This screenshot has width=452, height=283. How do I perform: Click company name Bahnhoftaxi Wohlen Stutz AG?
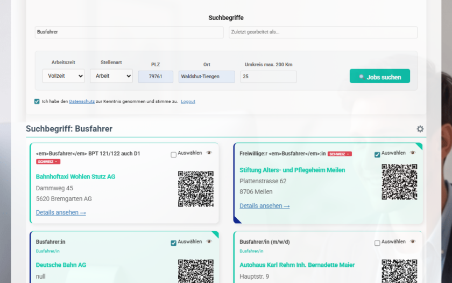coord(75,177)
